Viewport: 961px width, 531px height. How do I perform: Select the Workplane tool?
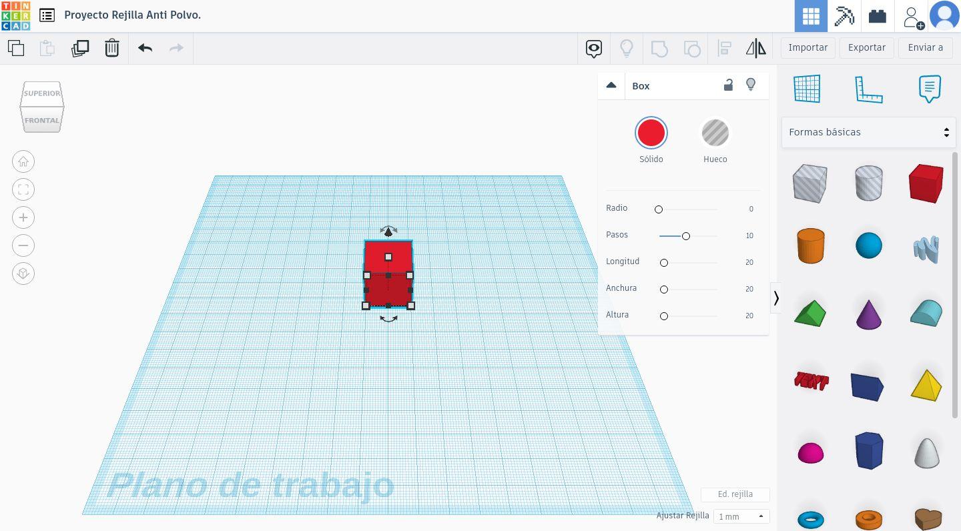pyautogui.click(x=807, y=89)
